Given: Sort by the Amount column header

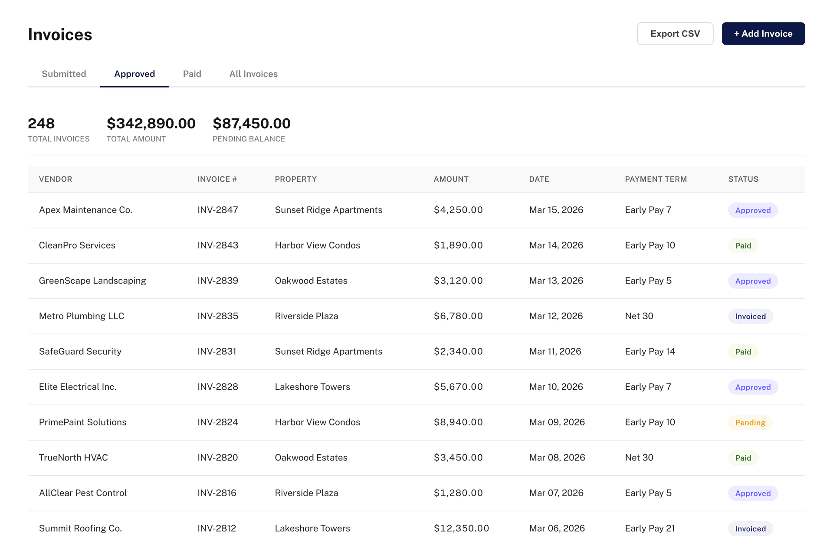Looking at the screenshot, I should point(451,179).
